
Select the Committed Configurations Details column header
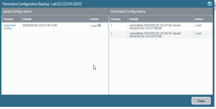160,19
